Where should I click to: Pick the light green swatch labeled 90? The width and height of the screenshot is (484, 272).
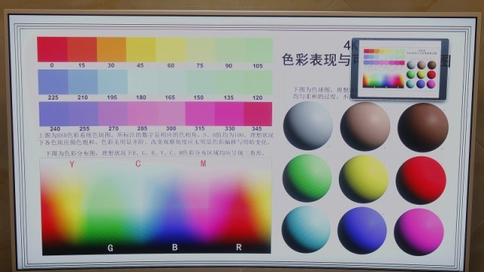pyautogui.click(x=229, y=51)
